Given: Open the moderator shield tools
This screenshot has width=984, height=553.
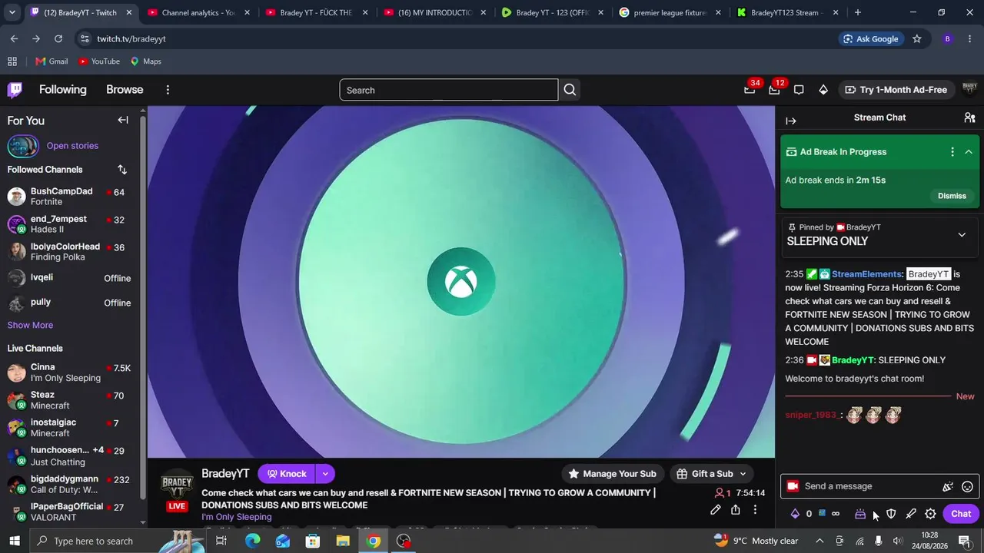Looking at the screenshot, I should pos(891,514).
